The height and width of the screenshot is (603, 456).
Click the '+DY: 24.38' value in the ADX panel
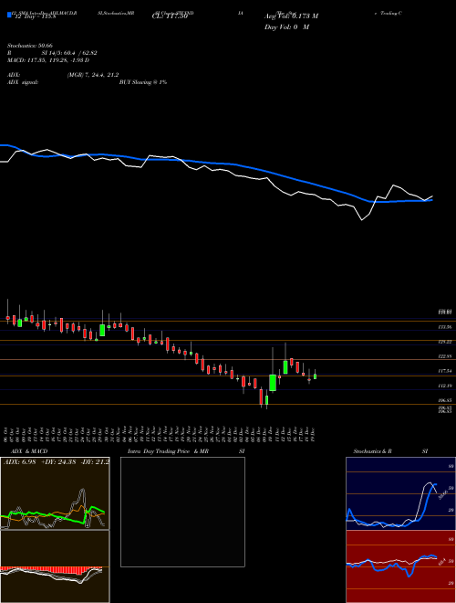[x=58, y=461]
